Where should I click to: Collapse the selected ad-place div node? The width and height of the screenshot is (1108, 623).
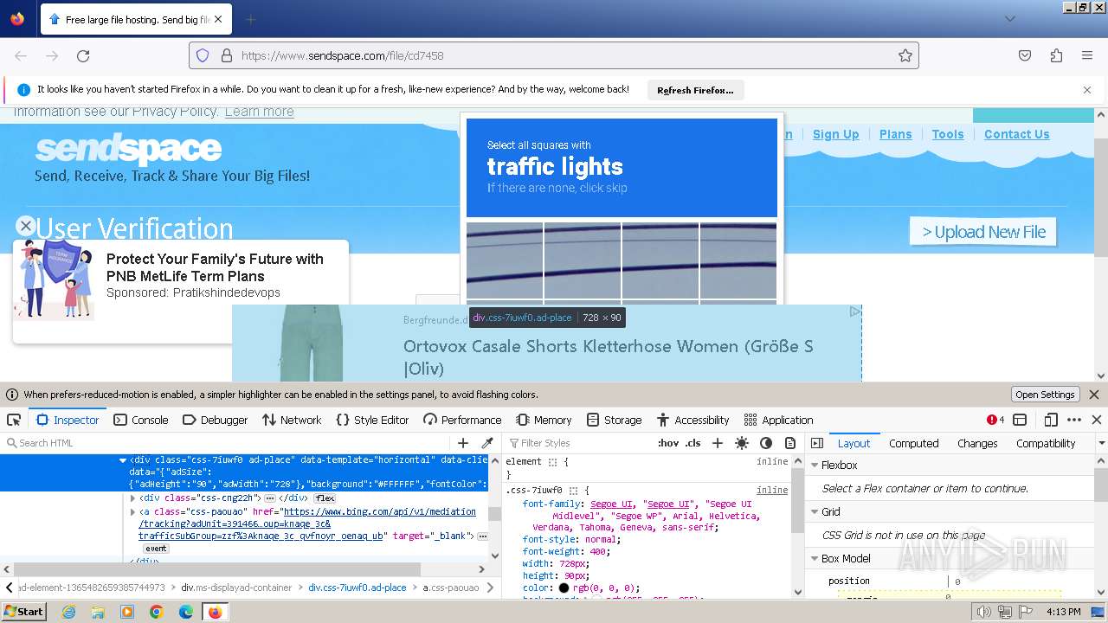123,460
